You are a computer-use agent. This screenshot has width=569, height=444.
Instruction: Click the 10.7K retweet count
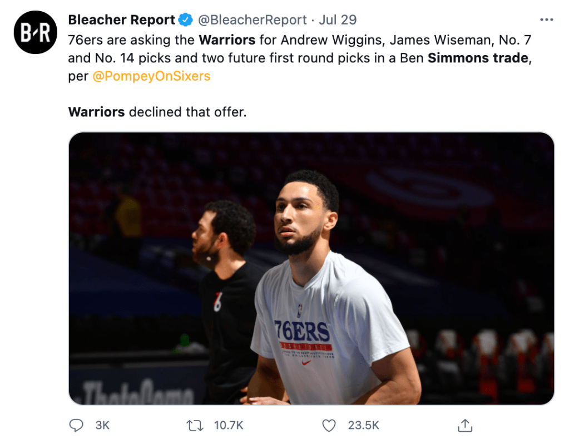(x=229, y=426)
